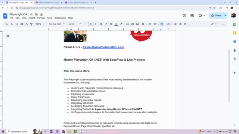Get add-ons plus icon
239x134 pixels.
(235, 73)
